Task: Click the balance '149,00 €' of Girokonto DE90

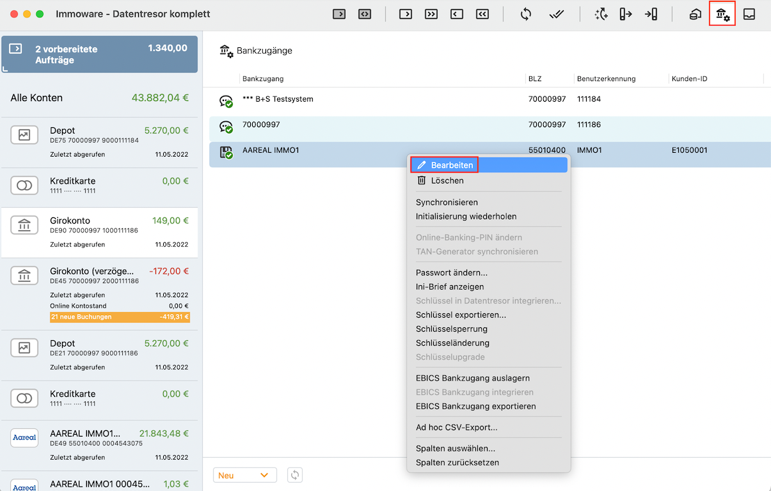Action: (170, 221)
